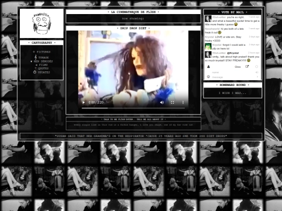Open the emoji picker smiley icon
The height and width of the screenshot is (211, 282).
click(x=208, y=77)
